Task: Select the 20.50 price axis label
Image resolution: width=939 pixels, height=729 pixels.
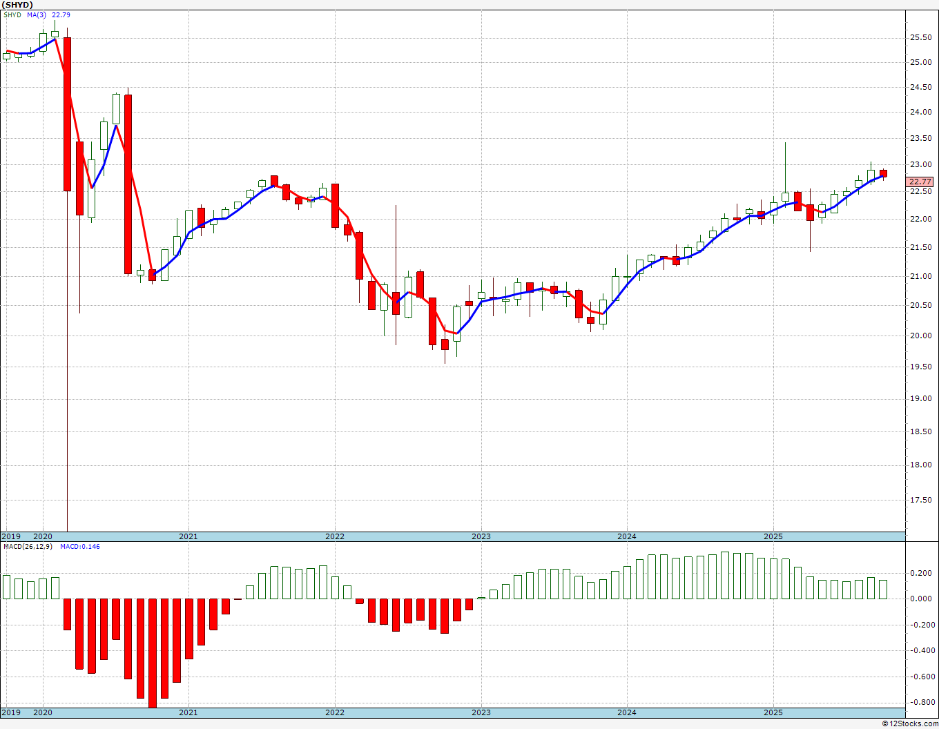Action: (x=920, y=305)
